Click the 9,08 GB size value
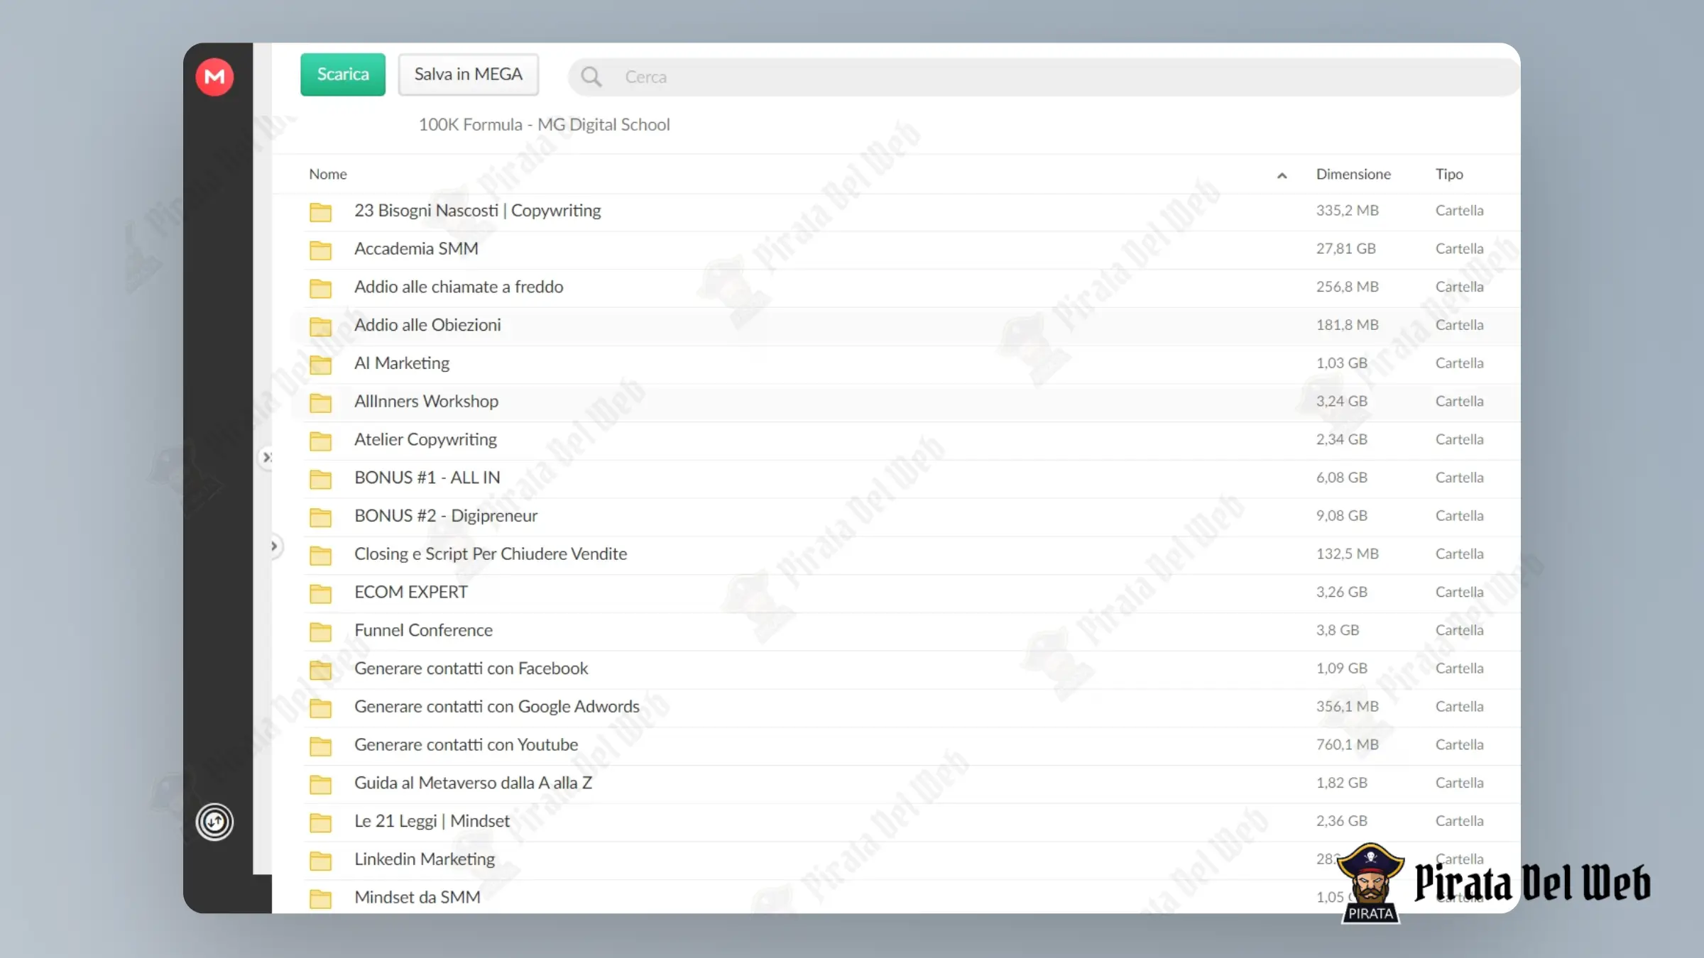 pos(1341,516)
